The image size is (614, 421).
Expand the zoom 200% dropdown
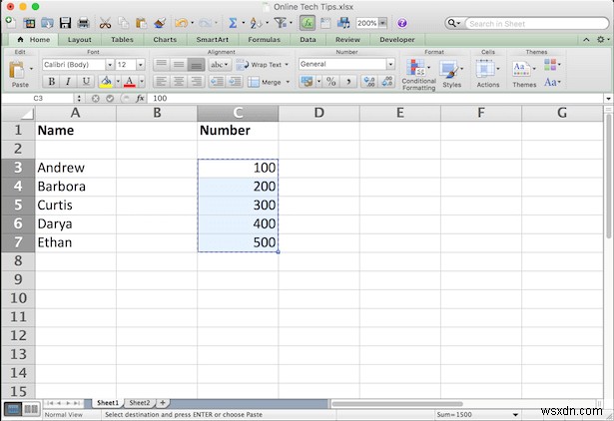(x=383, y=23)
